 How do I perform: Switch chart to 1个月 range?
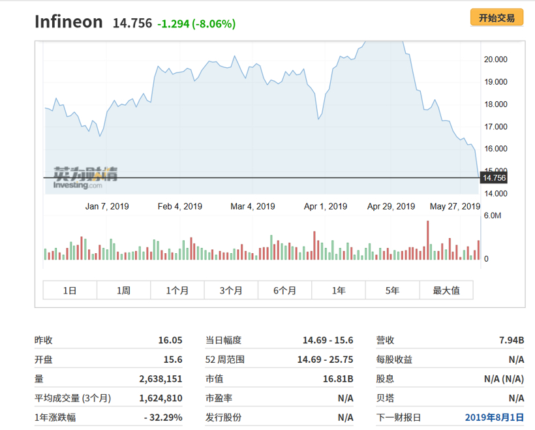177,290
